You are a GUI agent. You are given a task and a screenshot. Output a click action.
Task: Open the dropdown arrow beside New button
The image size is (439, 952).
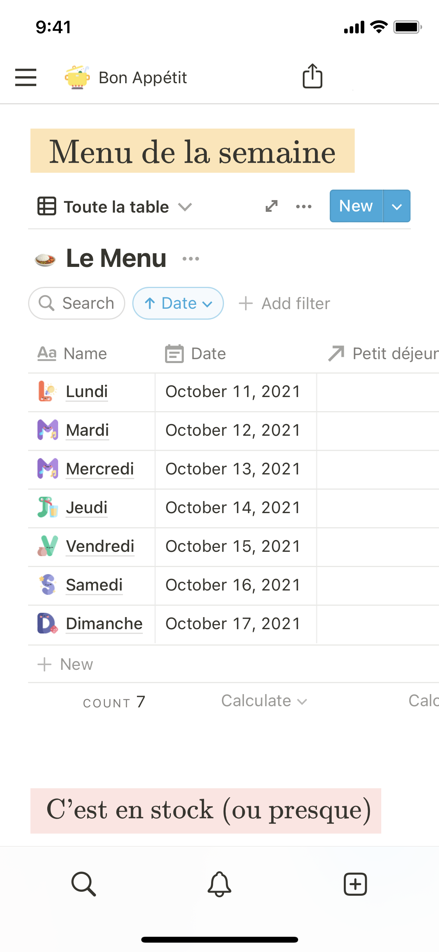point(397,206)
